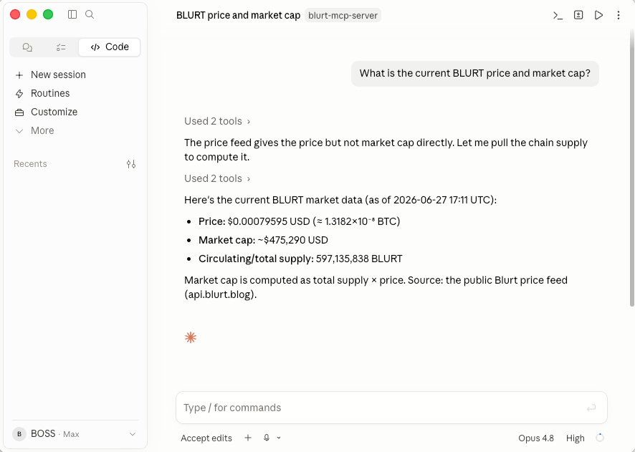Image resolution: width=635 pixels, height=452 pixels.
Task: Click the download panel icon in header
Action: [578, 15]
